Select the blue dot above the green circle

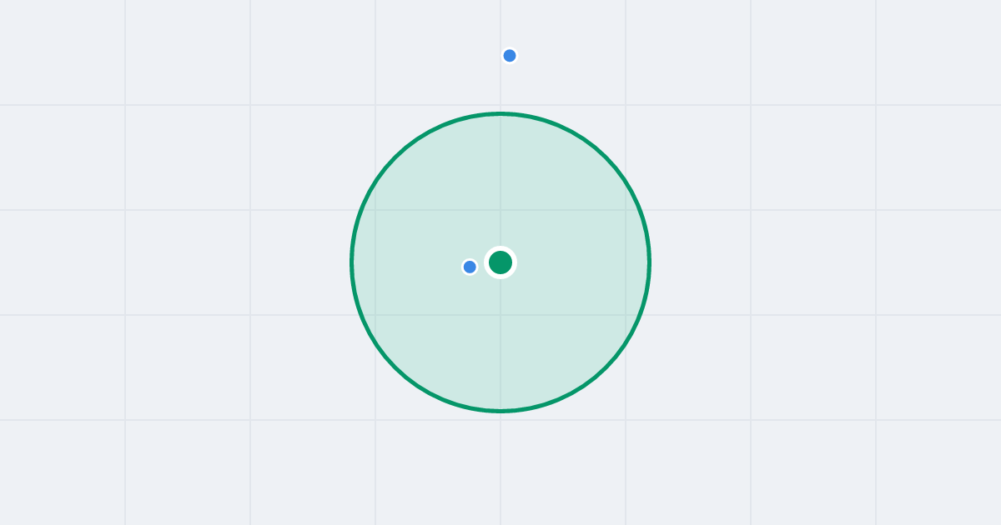(510, 56)
